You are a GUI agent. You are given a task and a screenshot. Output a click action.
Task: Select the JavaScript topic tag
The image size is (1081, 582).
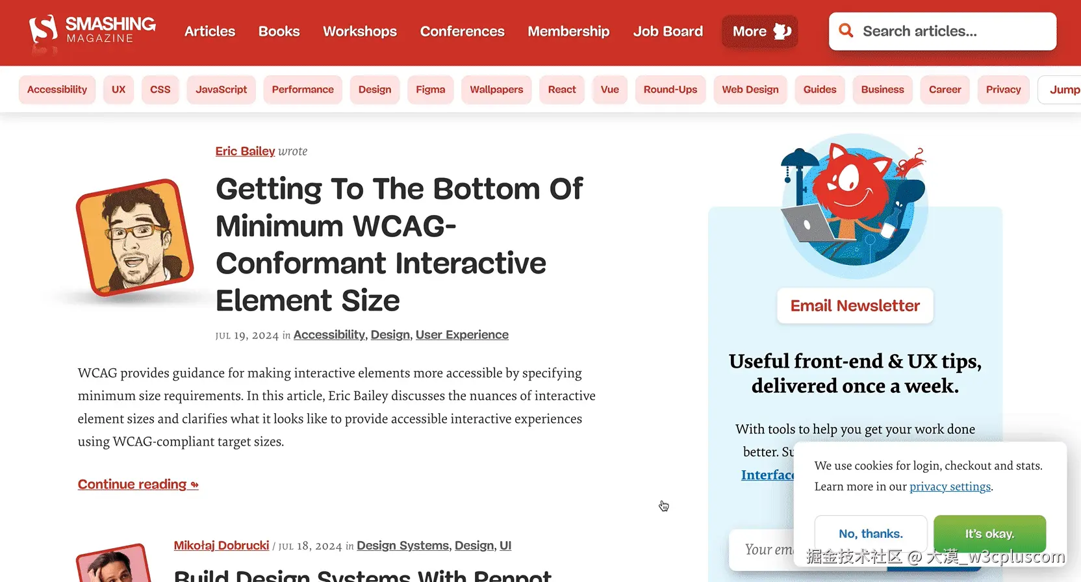tap(222, 90)
